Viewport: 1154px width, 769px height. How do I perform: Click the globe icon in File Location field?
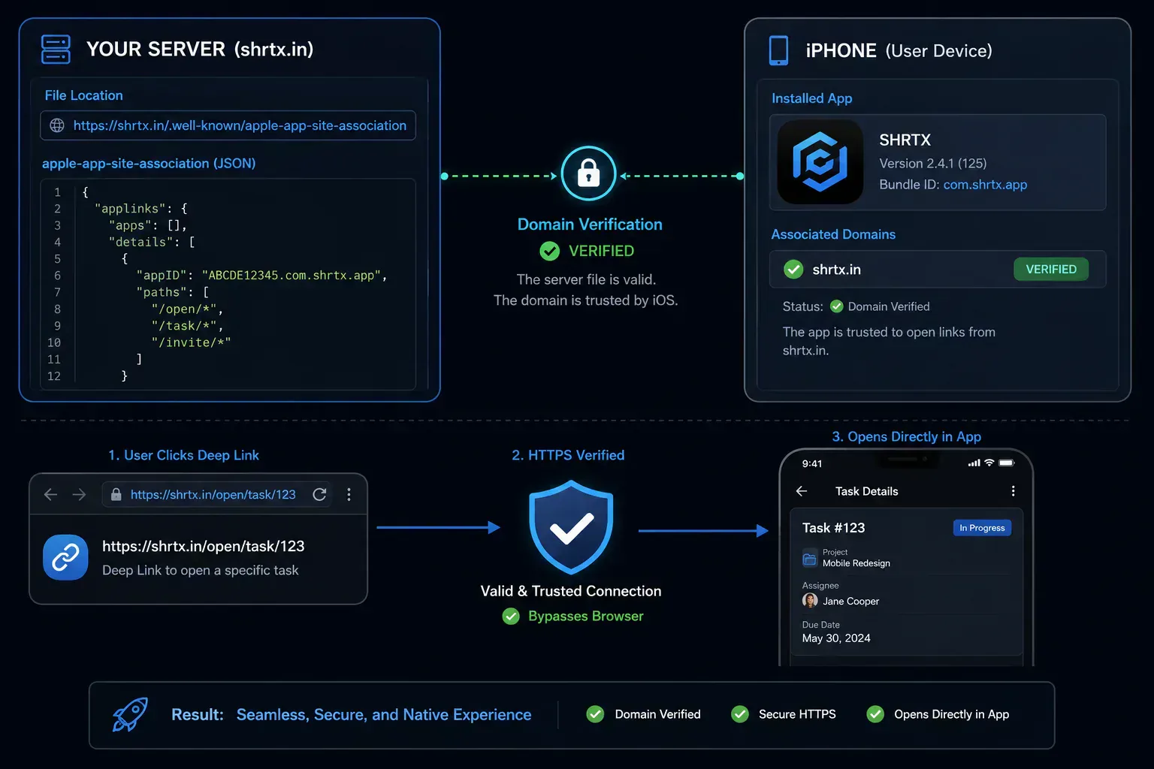57,125
